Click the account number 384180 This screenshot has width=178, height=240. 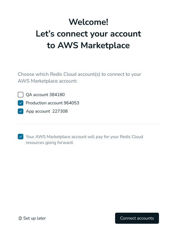(57, 95)
